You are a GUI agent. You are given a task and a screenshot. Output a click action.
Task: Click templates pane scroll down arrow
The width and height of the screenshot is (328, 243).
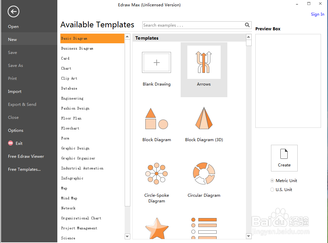click(x=249, y=236)
